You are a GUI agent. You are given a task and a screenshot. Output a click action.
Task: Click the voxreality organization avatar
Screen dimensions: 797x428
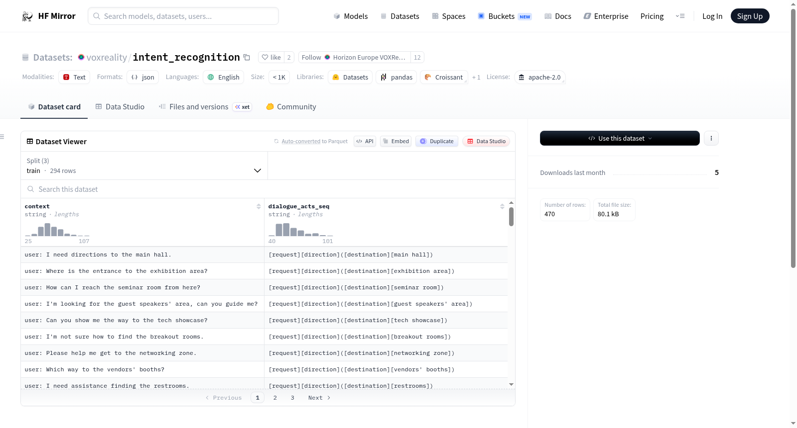[x=81, y=57]
